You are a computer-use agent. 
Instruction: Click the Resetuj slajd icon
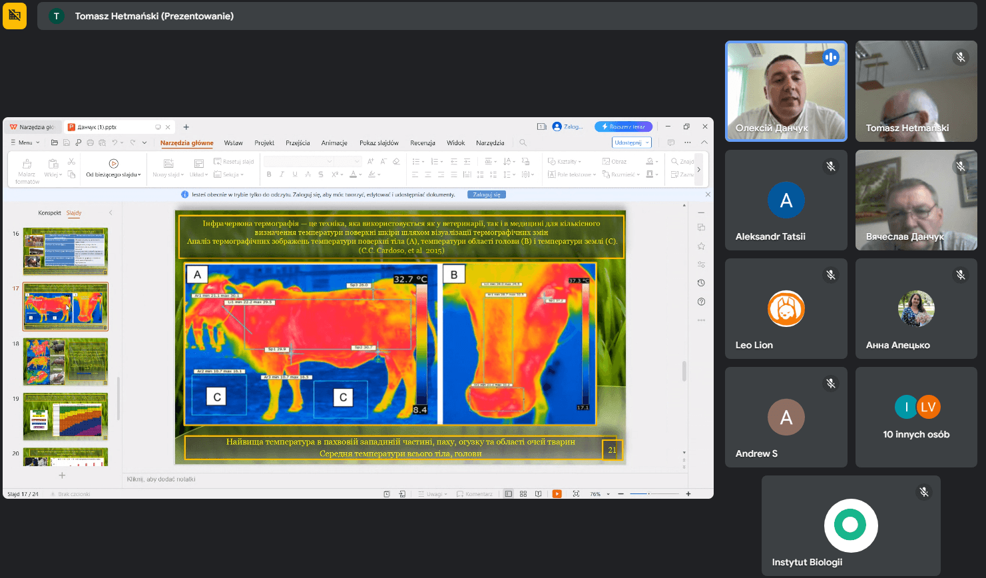click(x=217, y=161)
